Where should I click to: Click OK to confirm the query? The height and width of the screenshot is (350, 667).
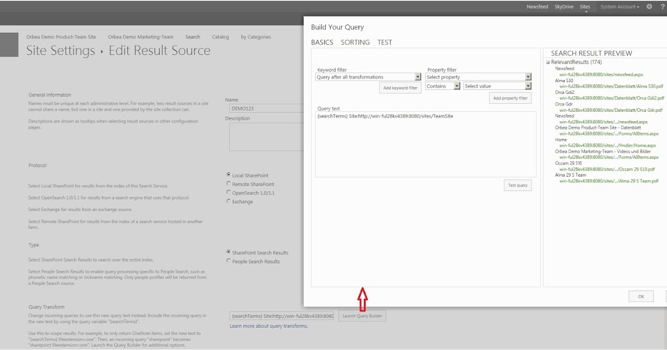640,296
